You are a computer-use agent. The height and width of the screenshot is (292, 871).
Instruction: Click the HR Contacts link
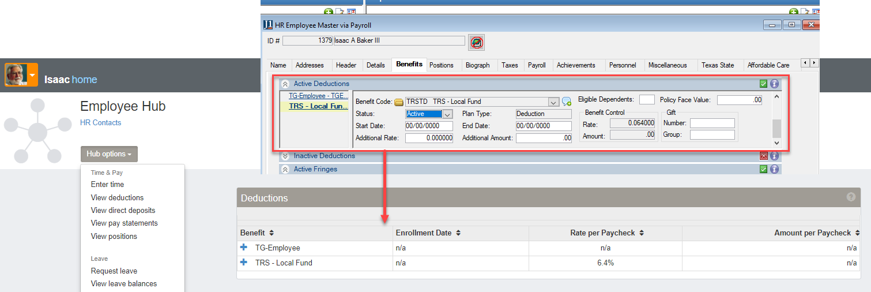pyautogui.click(x=100, y=122)
